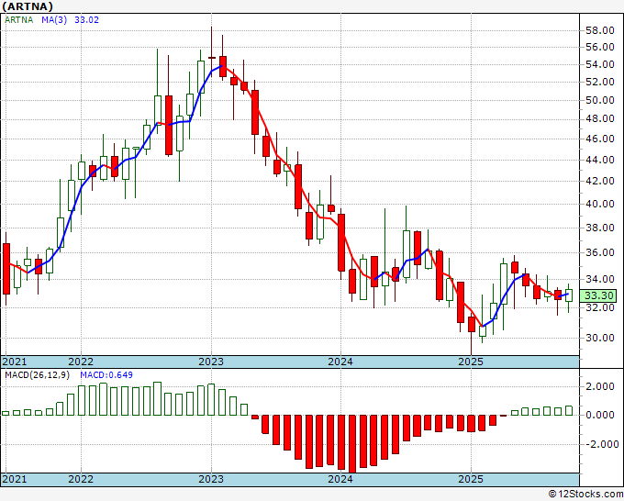Select the 2022 marker on price timeline
The height and width of the screenshot is (501, 624).
81,362
